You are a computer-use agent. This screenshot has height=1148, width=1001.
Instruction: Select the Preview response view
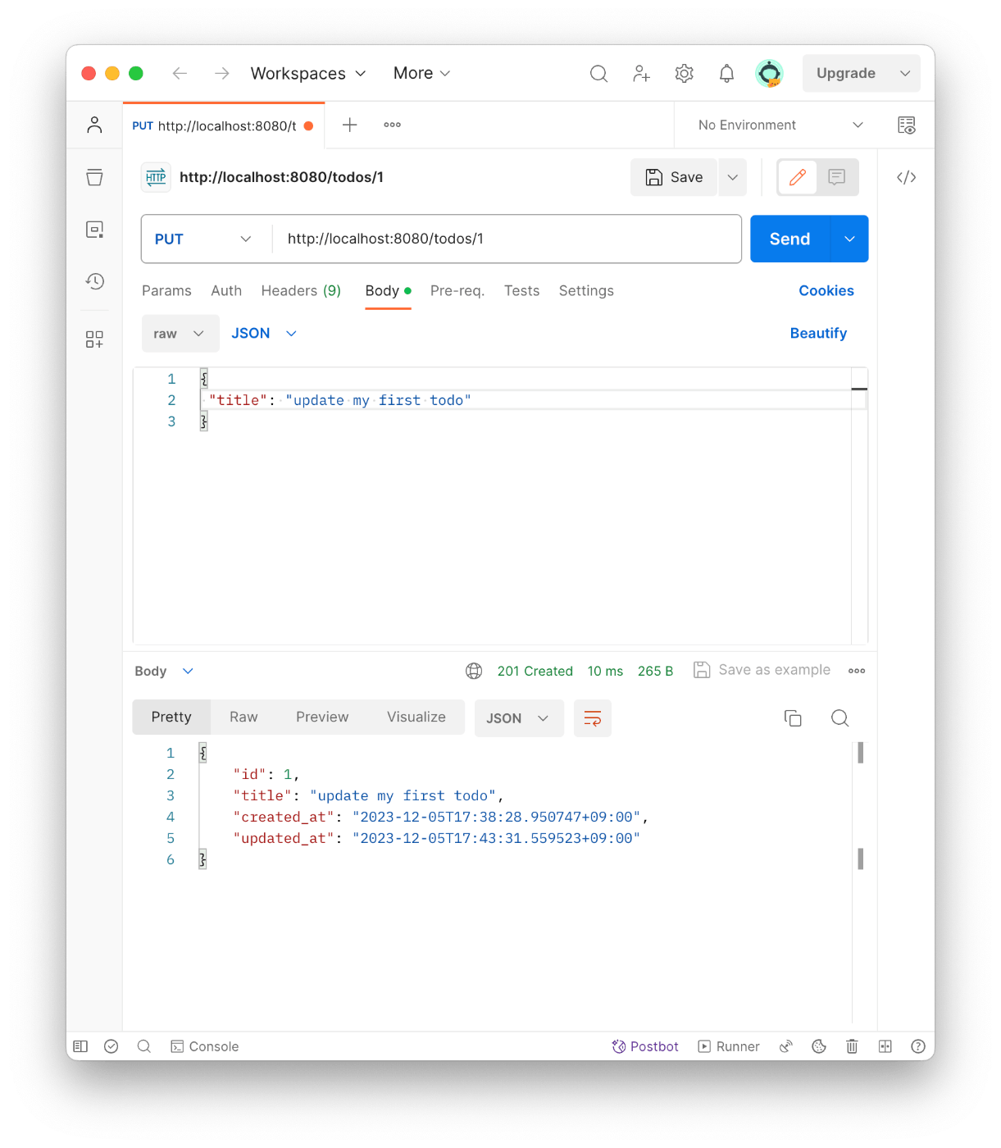(x=322, y=717)
